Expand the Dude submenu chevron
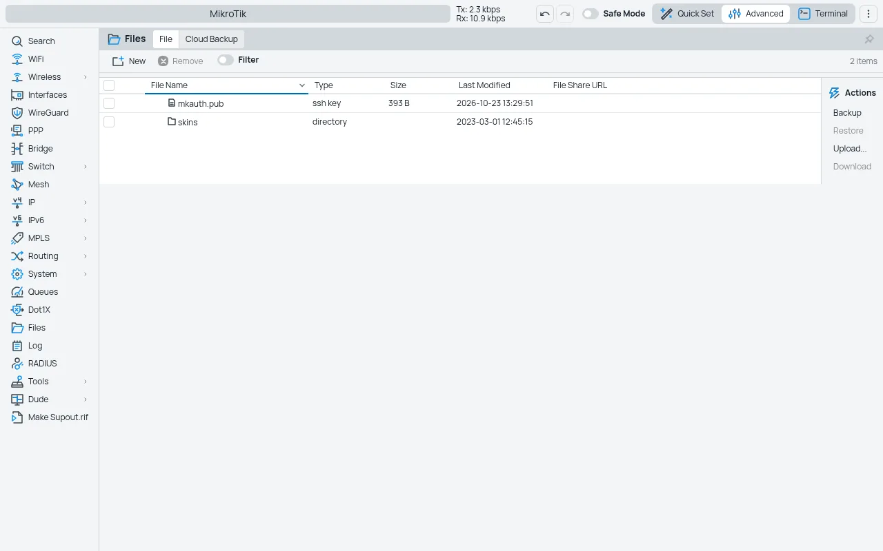This screenshot has height=551, width=883. [x=86, y=399]
